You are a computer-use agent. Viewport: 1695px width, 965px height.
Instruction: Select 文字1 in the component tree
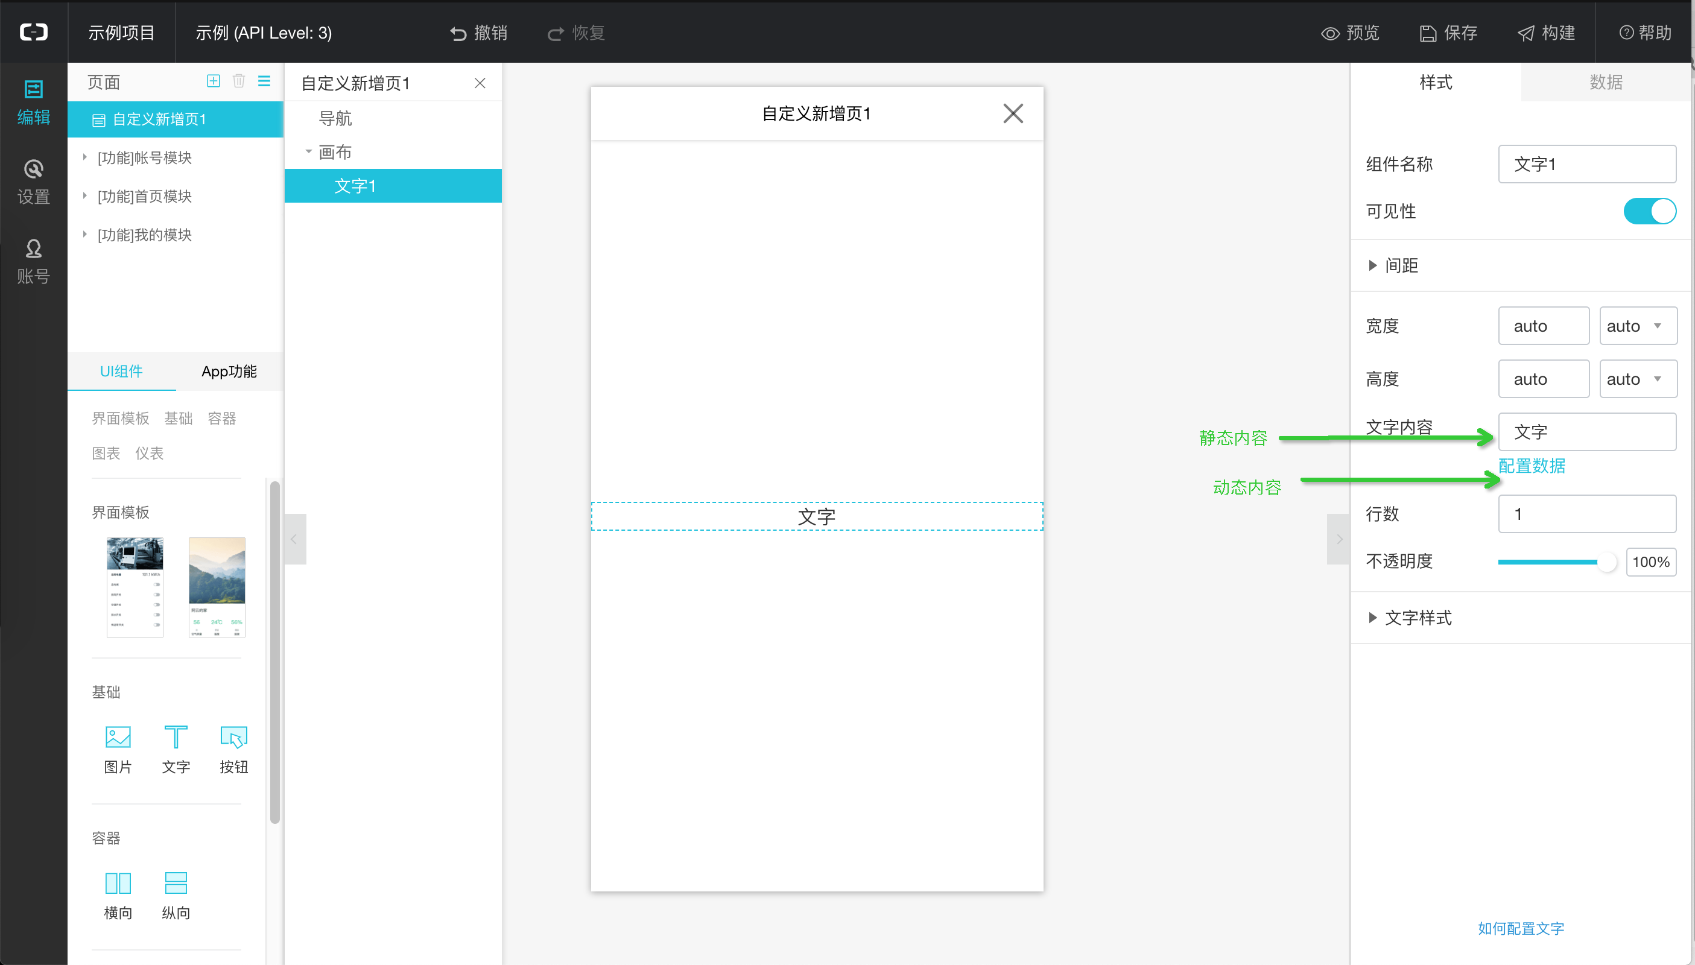tap(393, 186)
